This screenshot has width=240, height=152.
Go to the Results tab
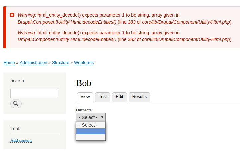pyautogui.click(x=139, y=97)
